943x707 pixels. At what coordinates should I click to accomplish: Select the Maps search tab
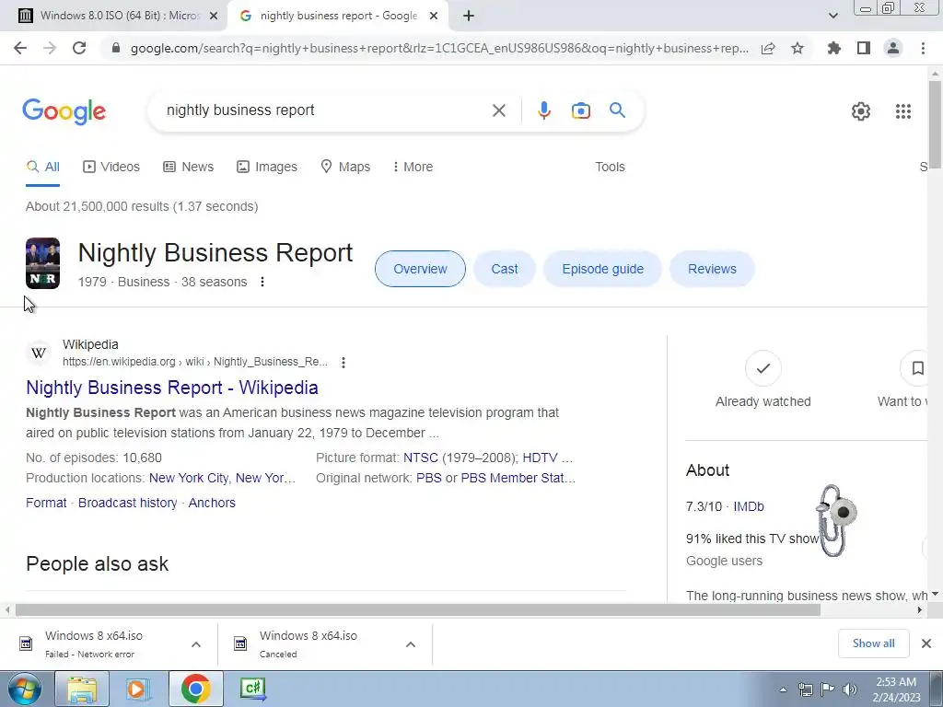pos(345,167)
